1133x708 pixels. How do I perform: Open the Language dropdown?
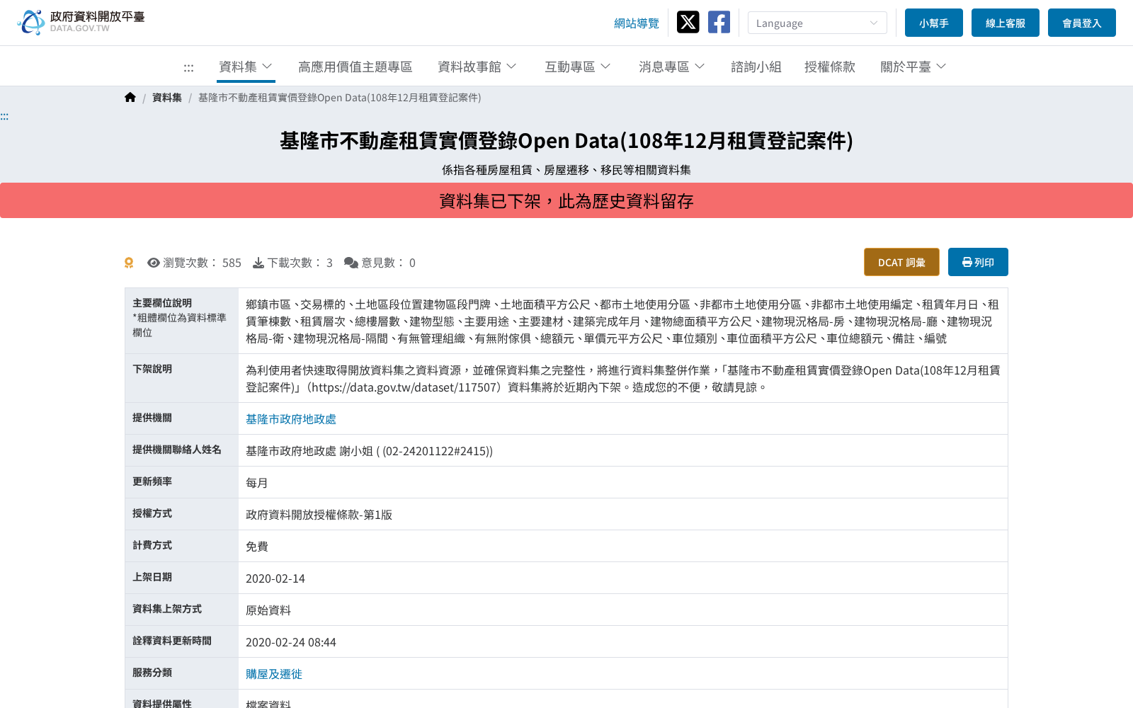click(x=817, y=23)
